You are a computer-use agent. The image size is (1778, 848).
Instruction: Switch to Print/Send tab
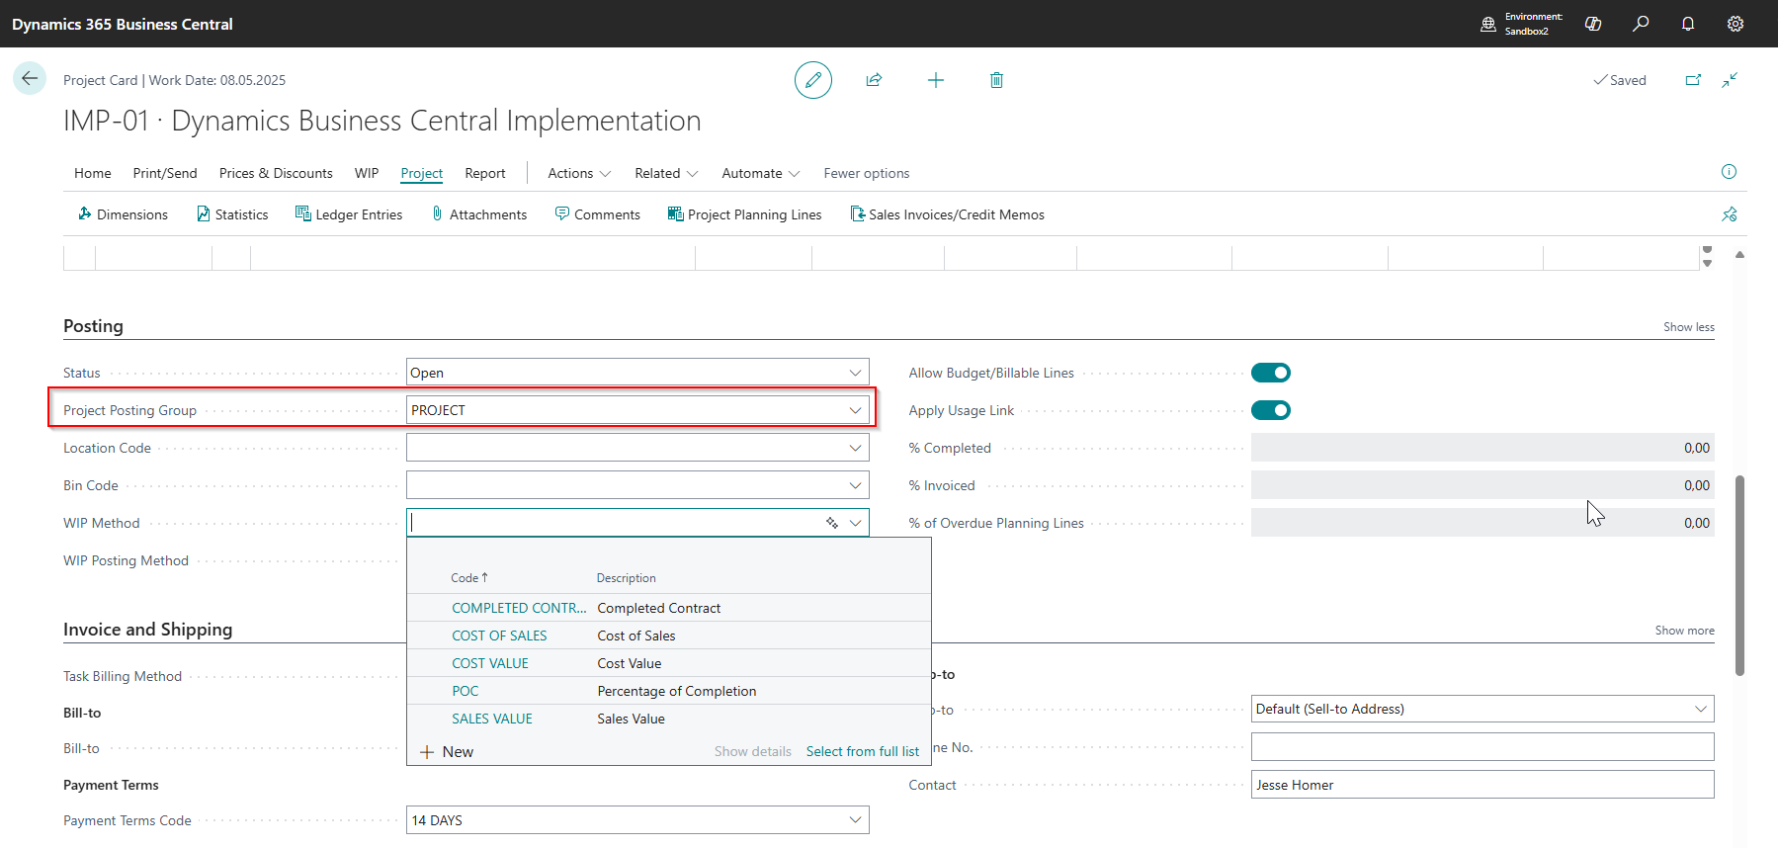(x=165, y=173)
